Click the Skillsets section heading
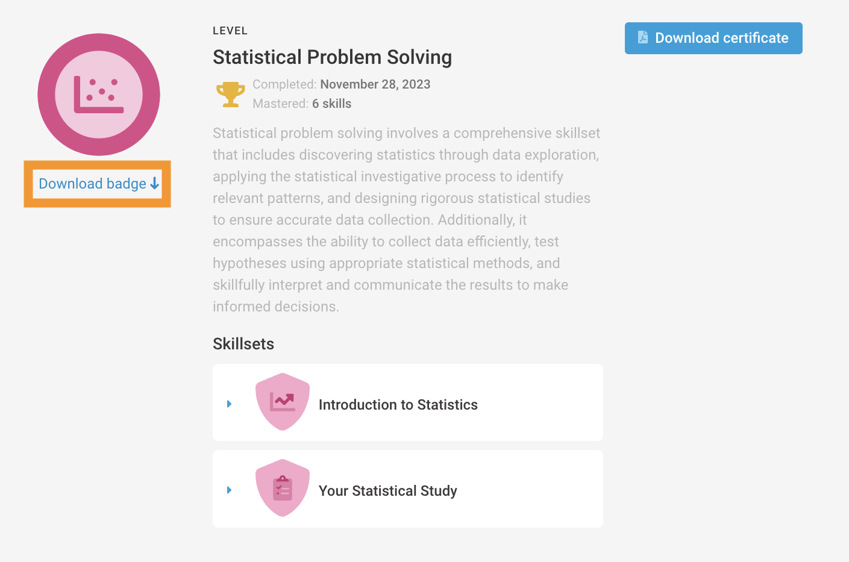The image size is (849, 562). [243, 344]
